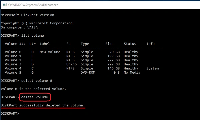Click the 'No Media' status cell
This screenshot has height=120, width=200.
[132, 72]
